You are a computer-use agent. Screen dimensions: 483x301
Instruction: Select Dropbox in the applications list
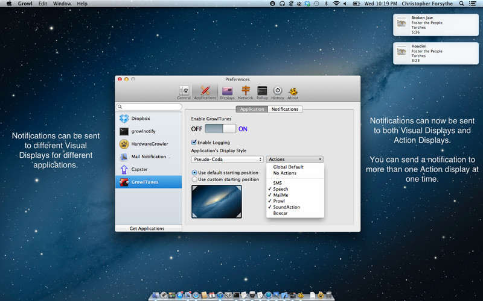click(140, 119)
